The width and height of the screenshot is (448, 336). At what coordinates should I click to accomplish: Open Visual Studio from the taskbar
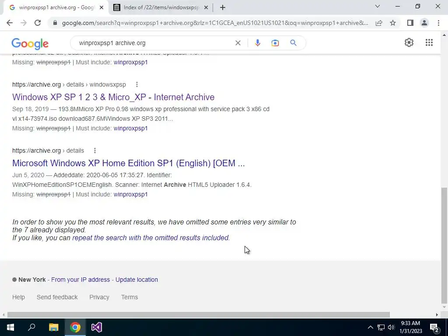click(x=97, y=327)
